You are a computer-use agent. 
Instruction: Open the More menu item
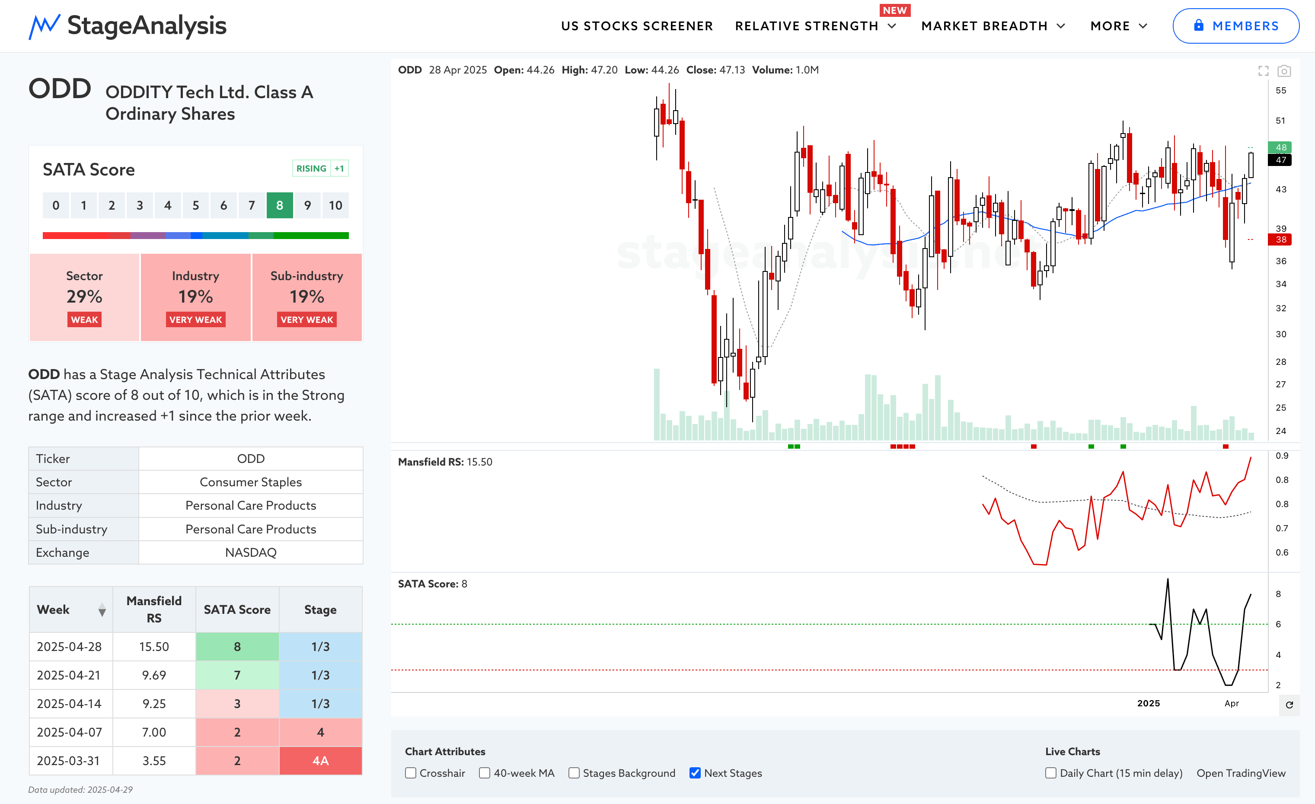[1110, 26]
